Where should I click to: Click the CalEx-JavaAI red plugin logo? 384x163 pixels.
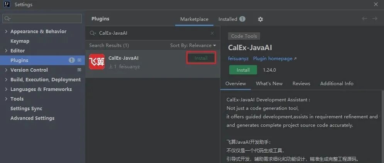(x=97, y=62)
